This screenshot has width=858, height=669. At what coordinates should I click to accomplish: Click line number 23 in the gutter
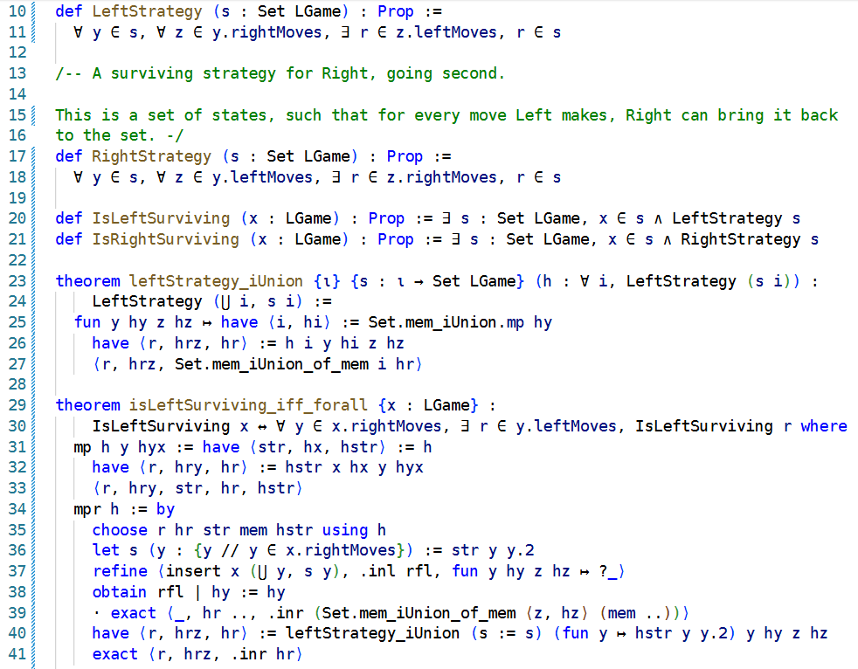coord(17,280)
